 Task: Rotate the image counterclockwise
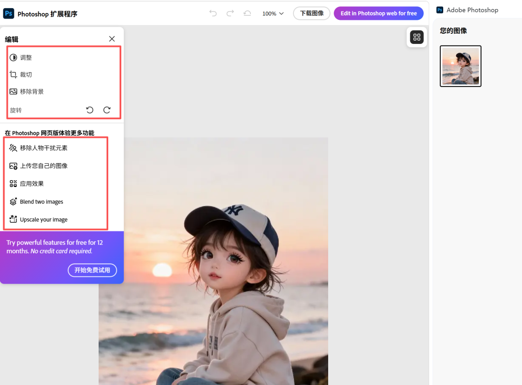pos(89,110)
